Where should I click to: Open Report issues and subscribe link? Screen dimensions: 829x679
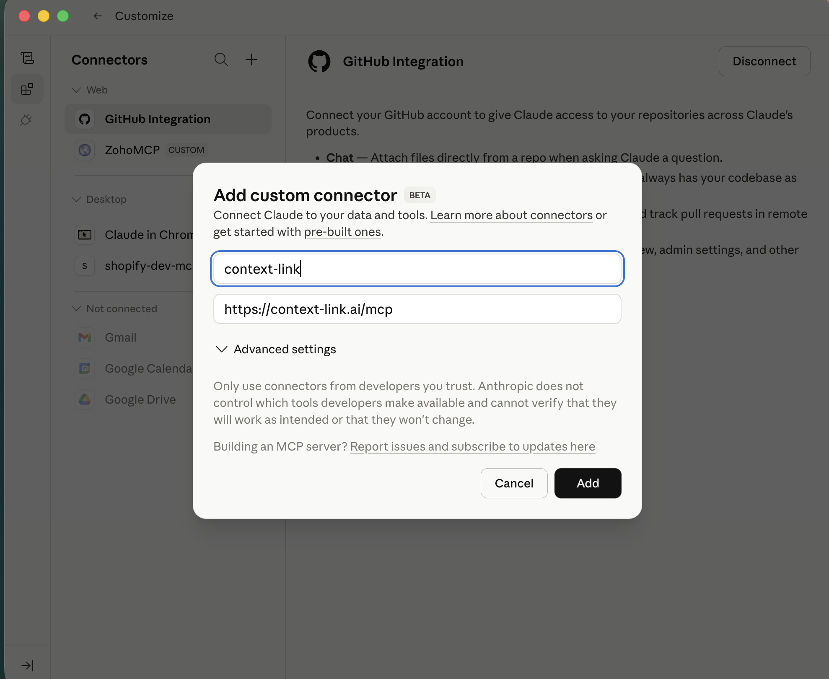472,446
